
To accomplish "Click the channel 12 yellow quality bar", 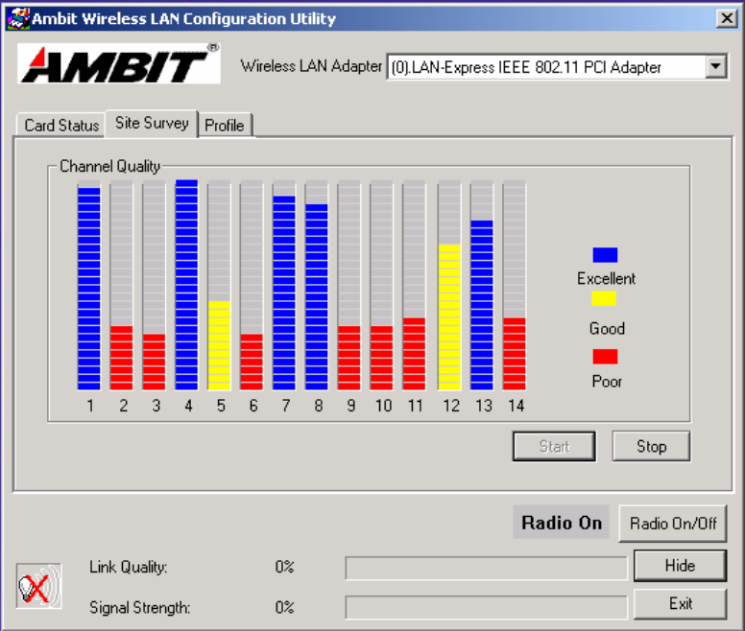I will [449, 316].
